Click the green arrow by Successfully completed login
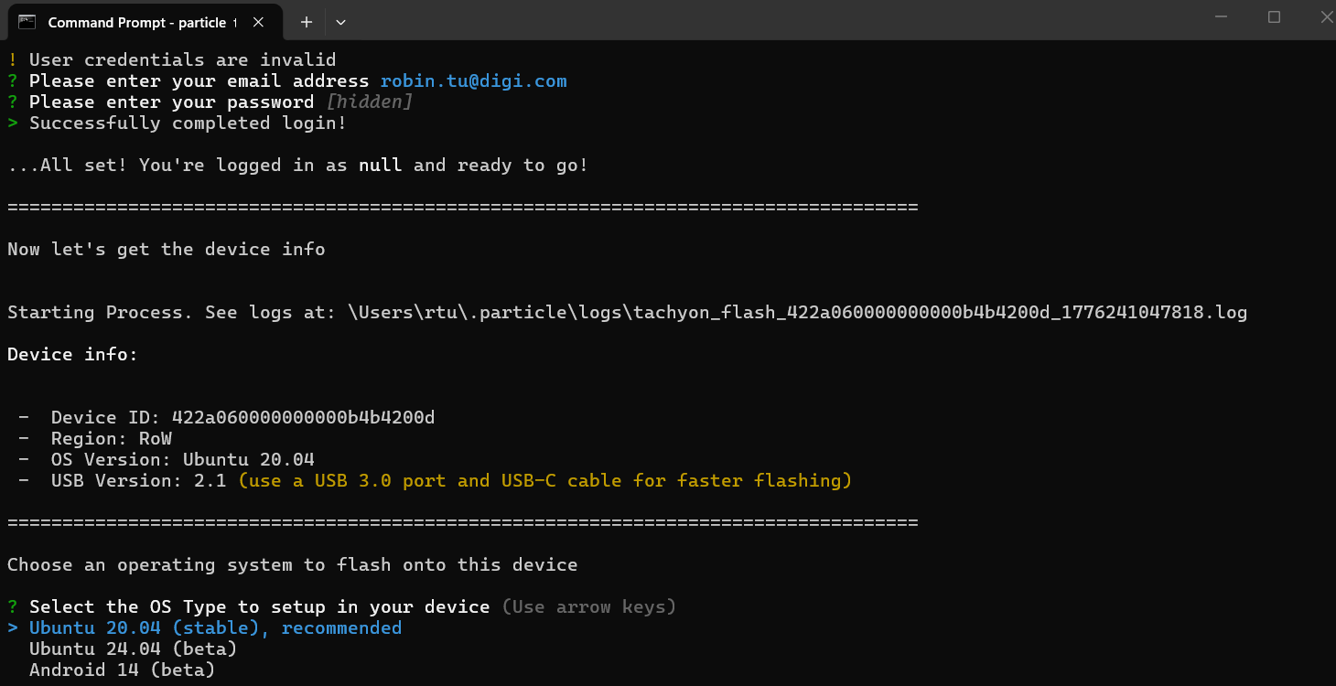Viewport: 1336px width, 686px height. [x=13, y=123]
